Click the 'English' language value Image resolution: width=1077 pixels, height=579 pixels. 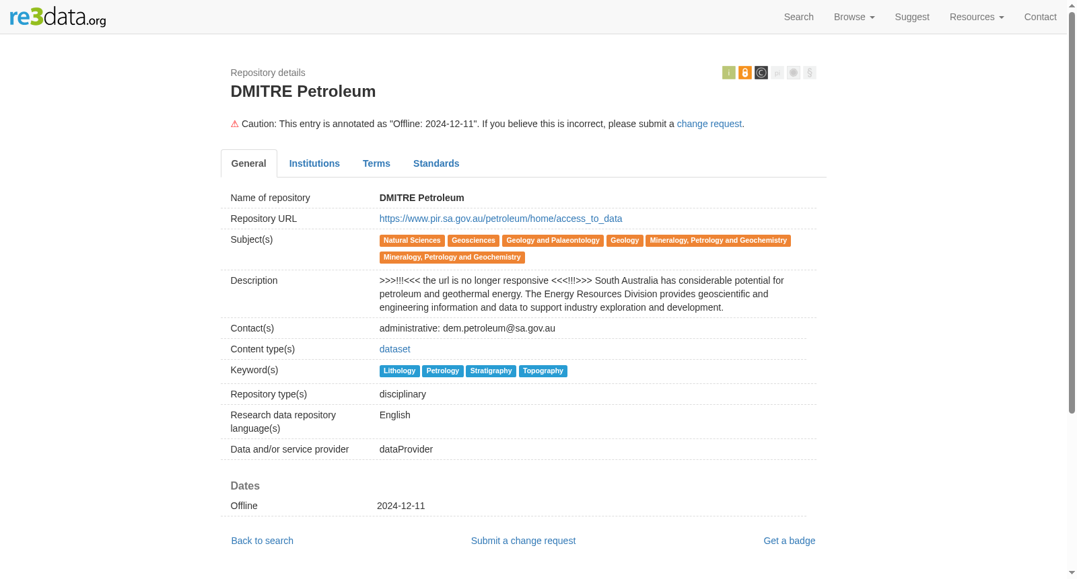tap(395, 415)
